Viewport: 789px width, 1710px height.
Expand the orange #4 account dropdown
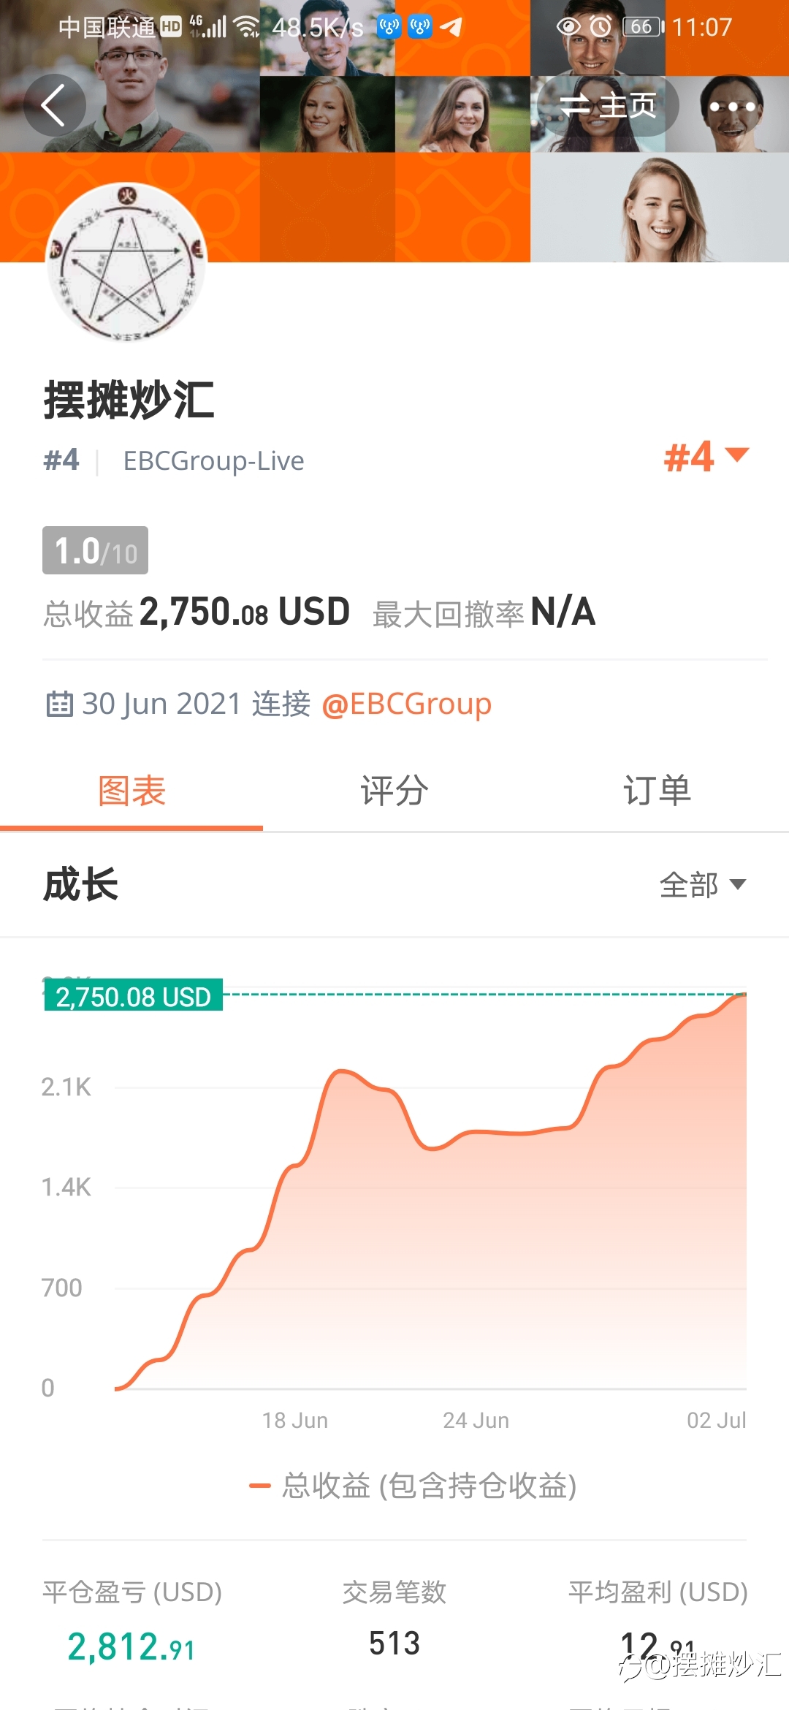tap(706, 457)
